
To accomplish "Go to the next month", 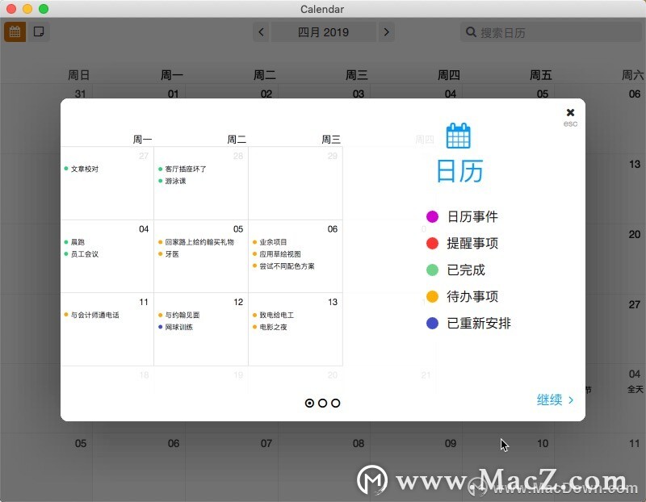I will pos(387,32).
